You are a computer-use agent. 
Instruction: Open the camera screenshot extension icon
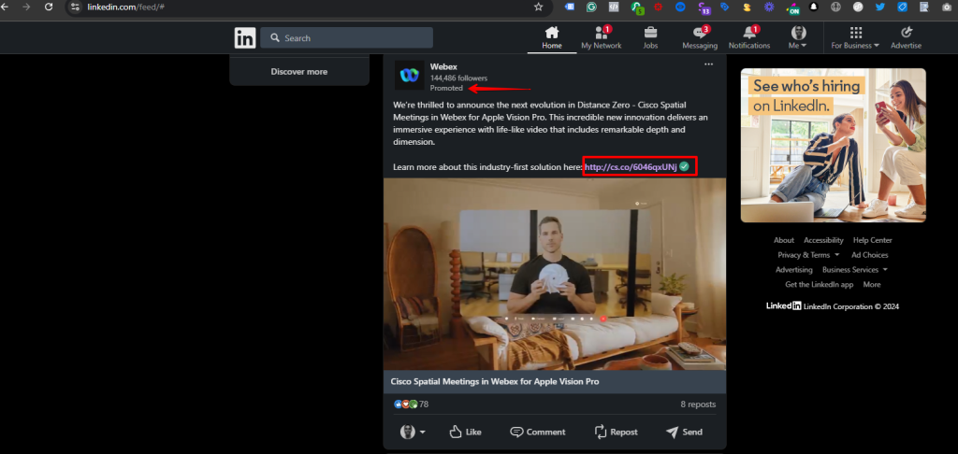[x=946, y=7]
